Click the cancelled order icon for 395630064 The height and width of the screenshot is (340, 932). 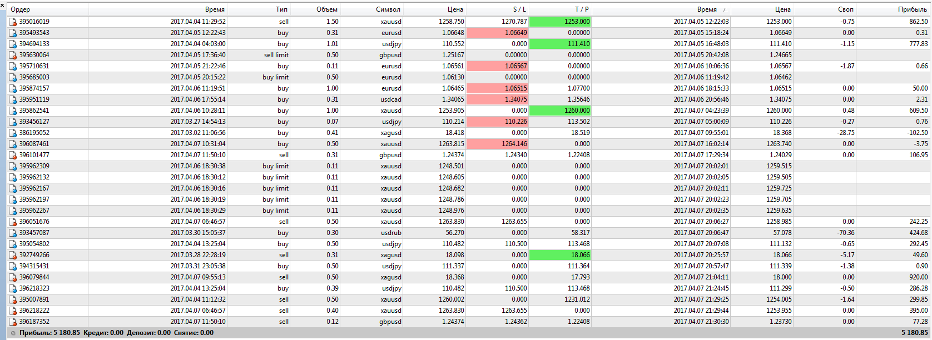(x=12, y=55)
